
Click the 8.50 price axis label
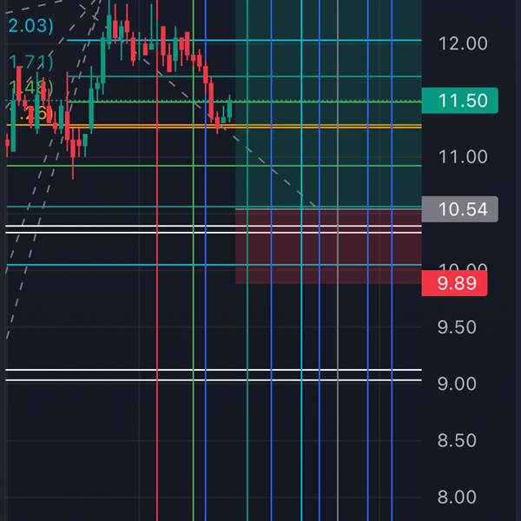(x=457, y=440)
